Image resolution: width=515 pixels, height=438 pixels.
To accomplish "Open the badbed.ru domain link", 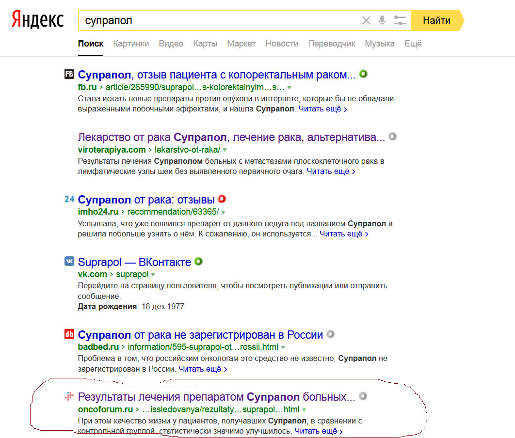I will (98, 347).
